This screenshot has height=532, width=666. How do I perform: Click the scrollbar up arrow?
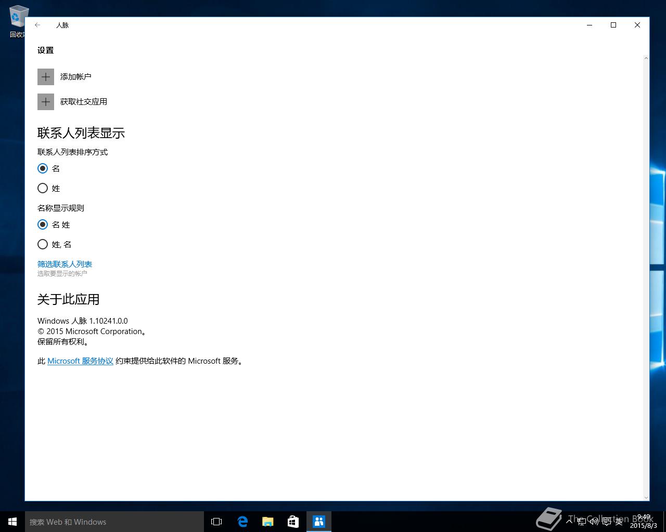pos(646,58)
